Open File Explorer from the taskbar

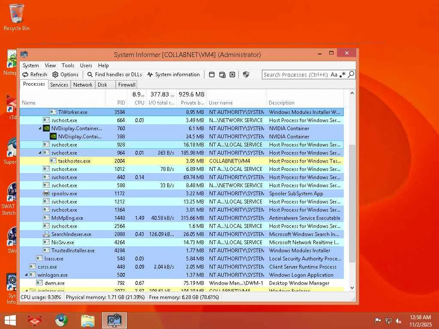tap(87, 320)
